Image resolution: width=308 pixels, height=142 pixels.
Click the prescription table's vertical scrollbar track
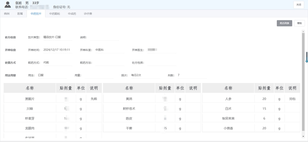303,84
